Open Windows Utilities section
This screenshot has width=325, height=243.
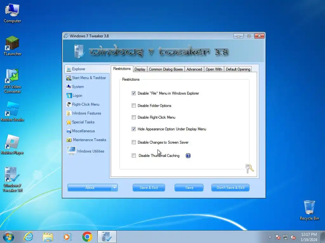tap(86, 151)
